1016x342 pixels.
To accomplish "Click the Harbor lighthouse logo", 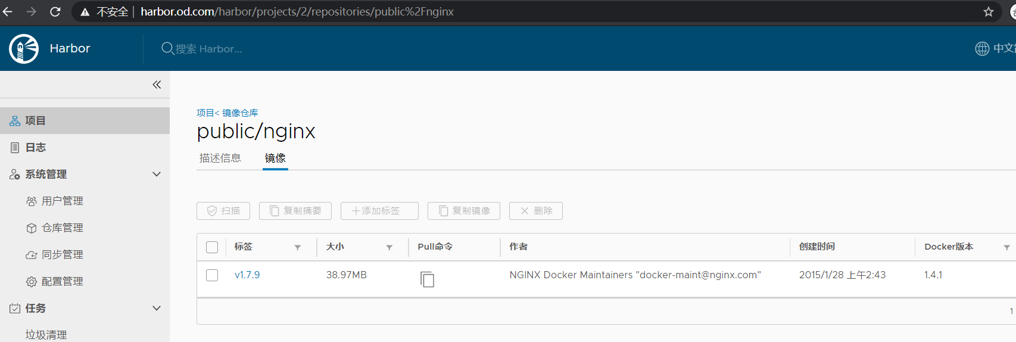I will pos(24,48).
